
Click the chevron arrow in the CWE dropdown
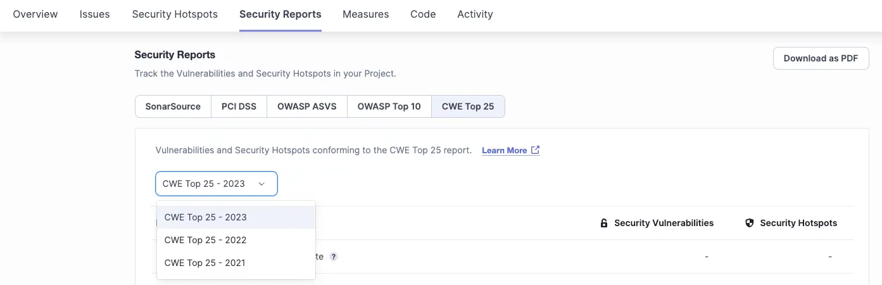point(261,184)
